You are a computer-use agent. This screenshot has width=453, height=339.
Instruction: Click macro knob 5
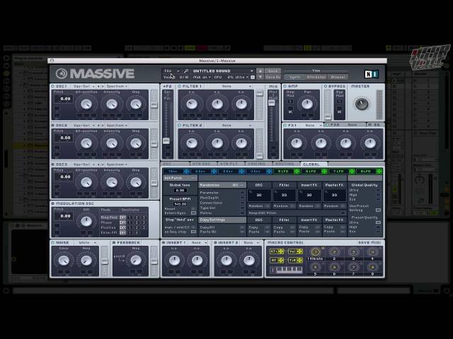(316, 268)
